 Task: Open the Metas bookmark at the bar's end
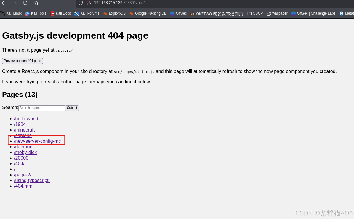pyautogui.click(x=347, y=14)
